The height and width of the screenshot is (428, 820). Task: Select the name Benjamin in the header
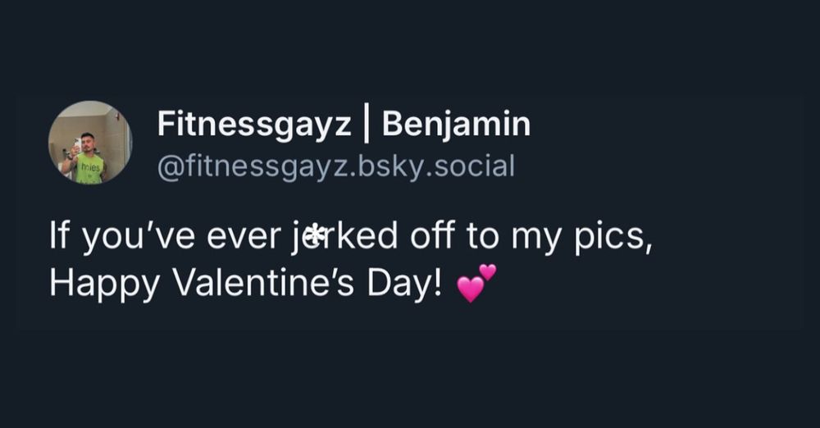(x=456, y=125)
